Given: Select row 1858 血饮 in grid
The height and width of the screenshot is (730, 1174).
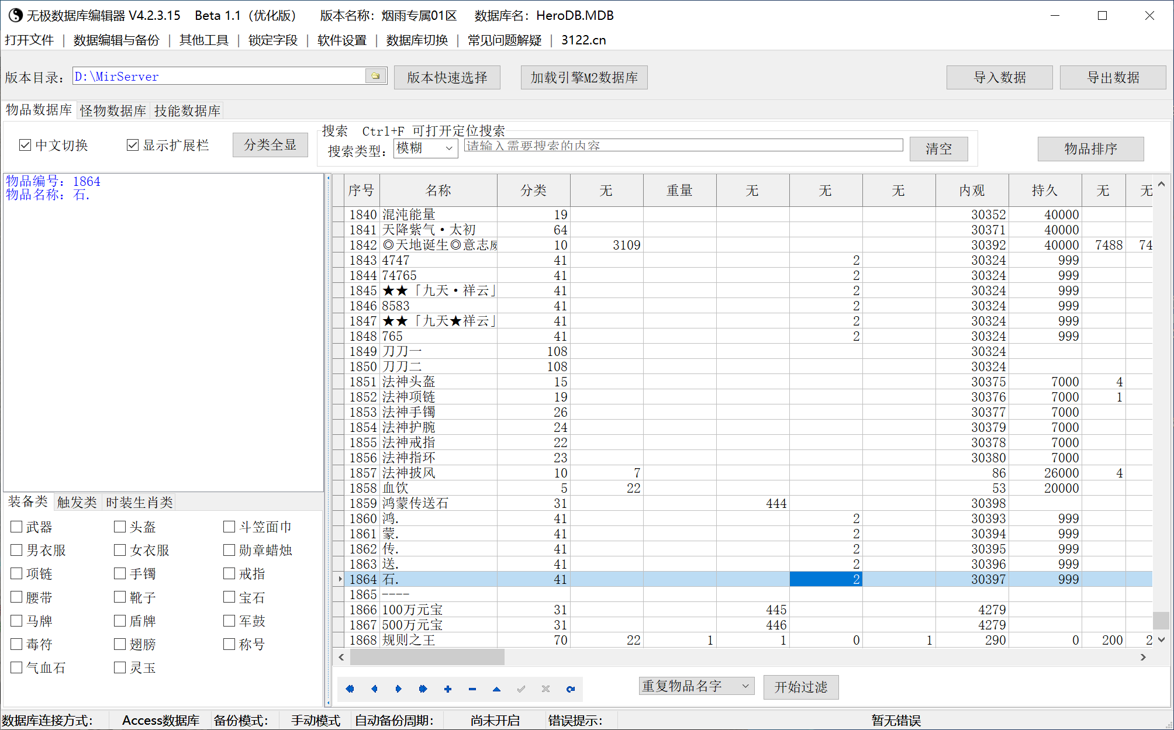Looking at the screenshot, I should pyautogui.click(x=743, y=488).
